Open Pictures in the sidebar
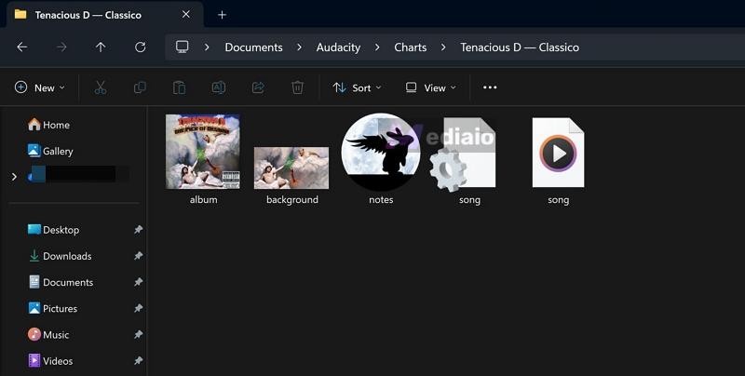Viewport: 745px width, 376px height. 52,309
